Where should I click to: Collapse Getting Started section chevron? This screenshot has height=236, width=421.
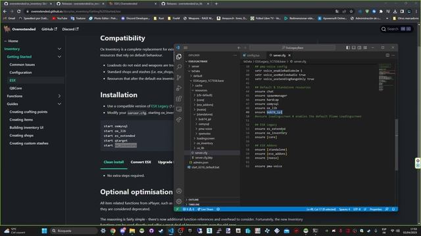(59, 57)
